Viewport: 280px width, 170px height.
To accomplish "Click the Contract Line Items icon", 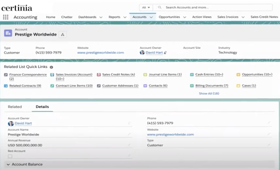I will (52, 86).
